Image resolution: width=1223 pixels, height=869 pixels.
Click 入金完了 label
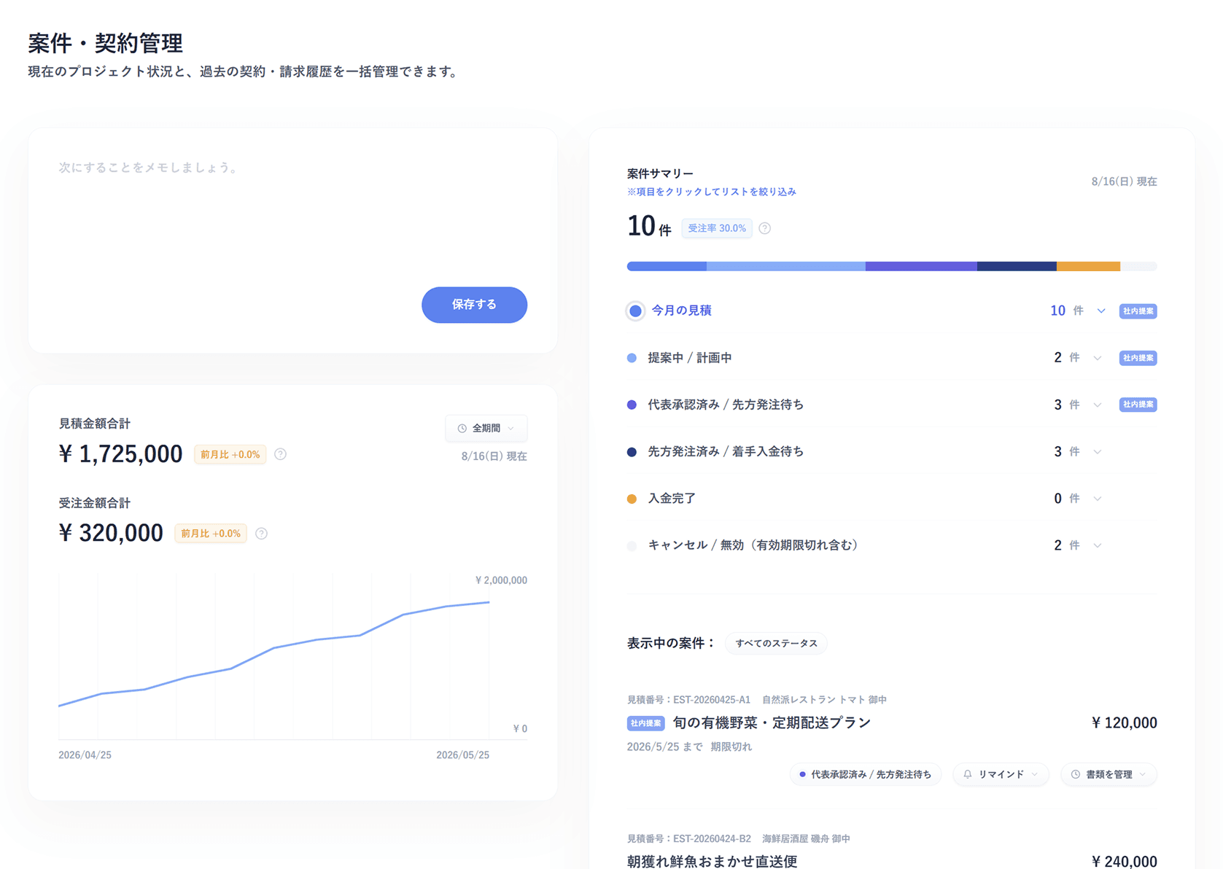coord(672,499)
